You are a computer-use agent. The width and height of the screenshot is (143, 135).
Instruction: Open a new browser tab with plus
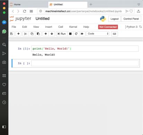[x=91, y=5]
